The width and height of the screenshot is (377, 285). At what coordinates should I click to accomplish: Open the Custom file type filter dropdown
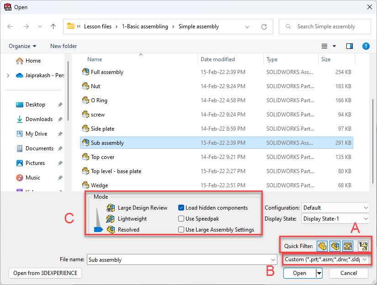[x=326, y=259]
